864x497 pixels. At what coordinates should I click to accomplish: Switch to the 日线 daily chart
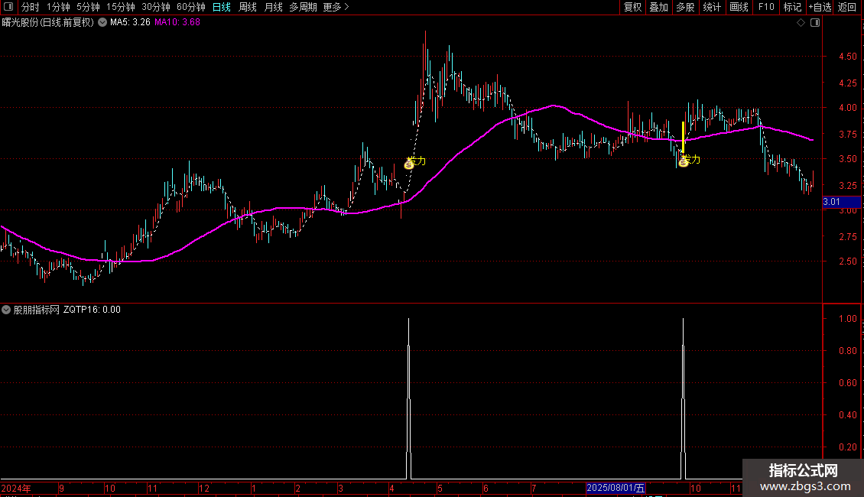coord(222,7)
